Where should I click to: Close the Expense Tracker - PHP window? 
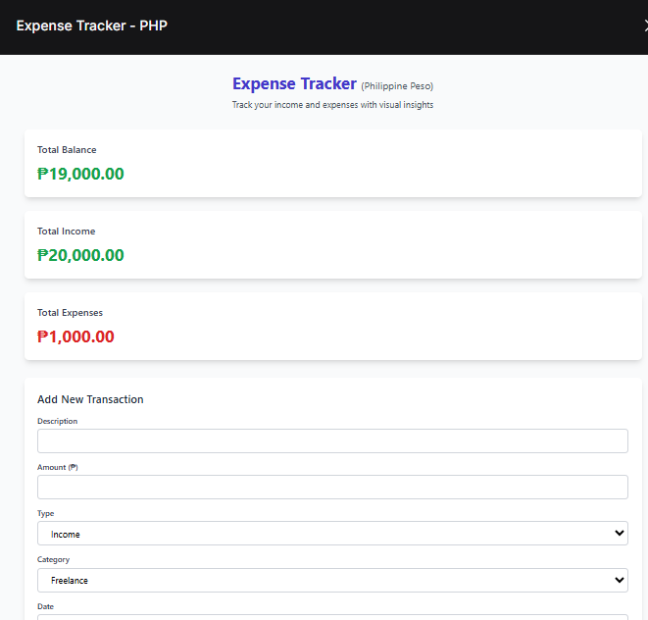coord(644,26)
